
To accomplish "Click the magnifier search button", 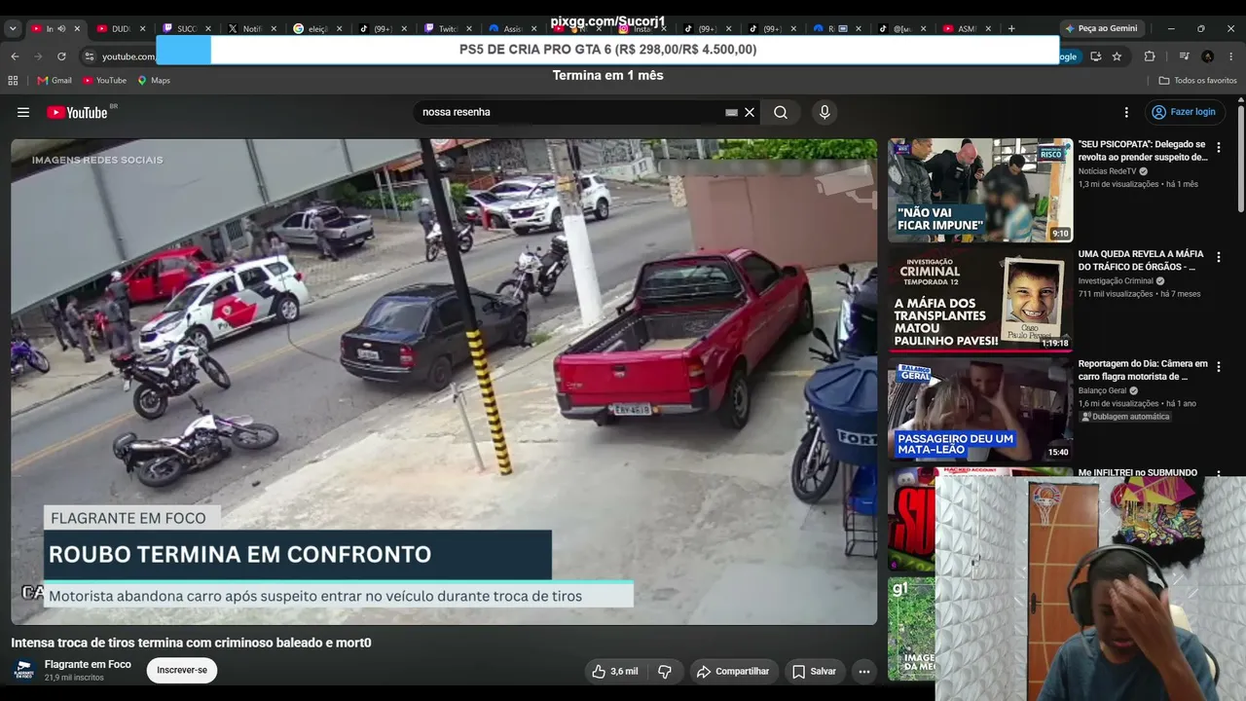I will pos(781,112).
